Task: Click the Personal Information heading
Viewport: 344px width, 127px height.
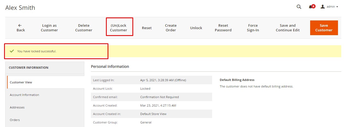Action: [110, 66]
